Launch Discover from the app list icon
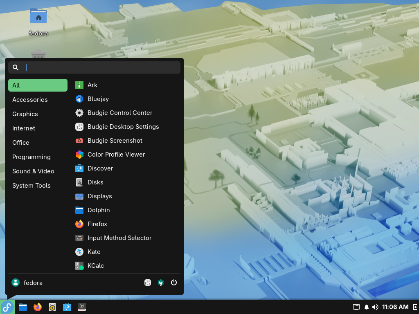The height and width of the screenshot is (314, 419). [79, 168]
